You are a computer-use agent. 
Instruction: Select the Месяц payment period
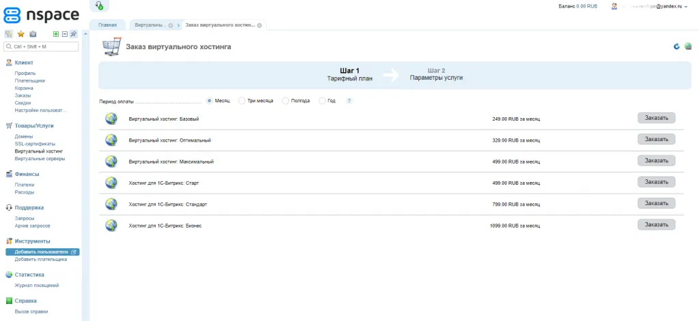209,101
